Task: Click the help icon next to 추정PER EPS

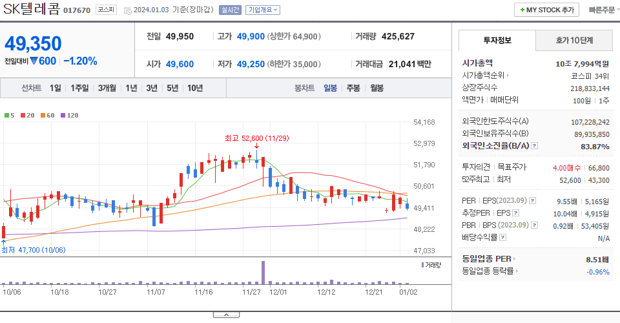Action: pos(515,213)
